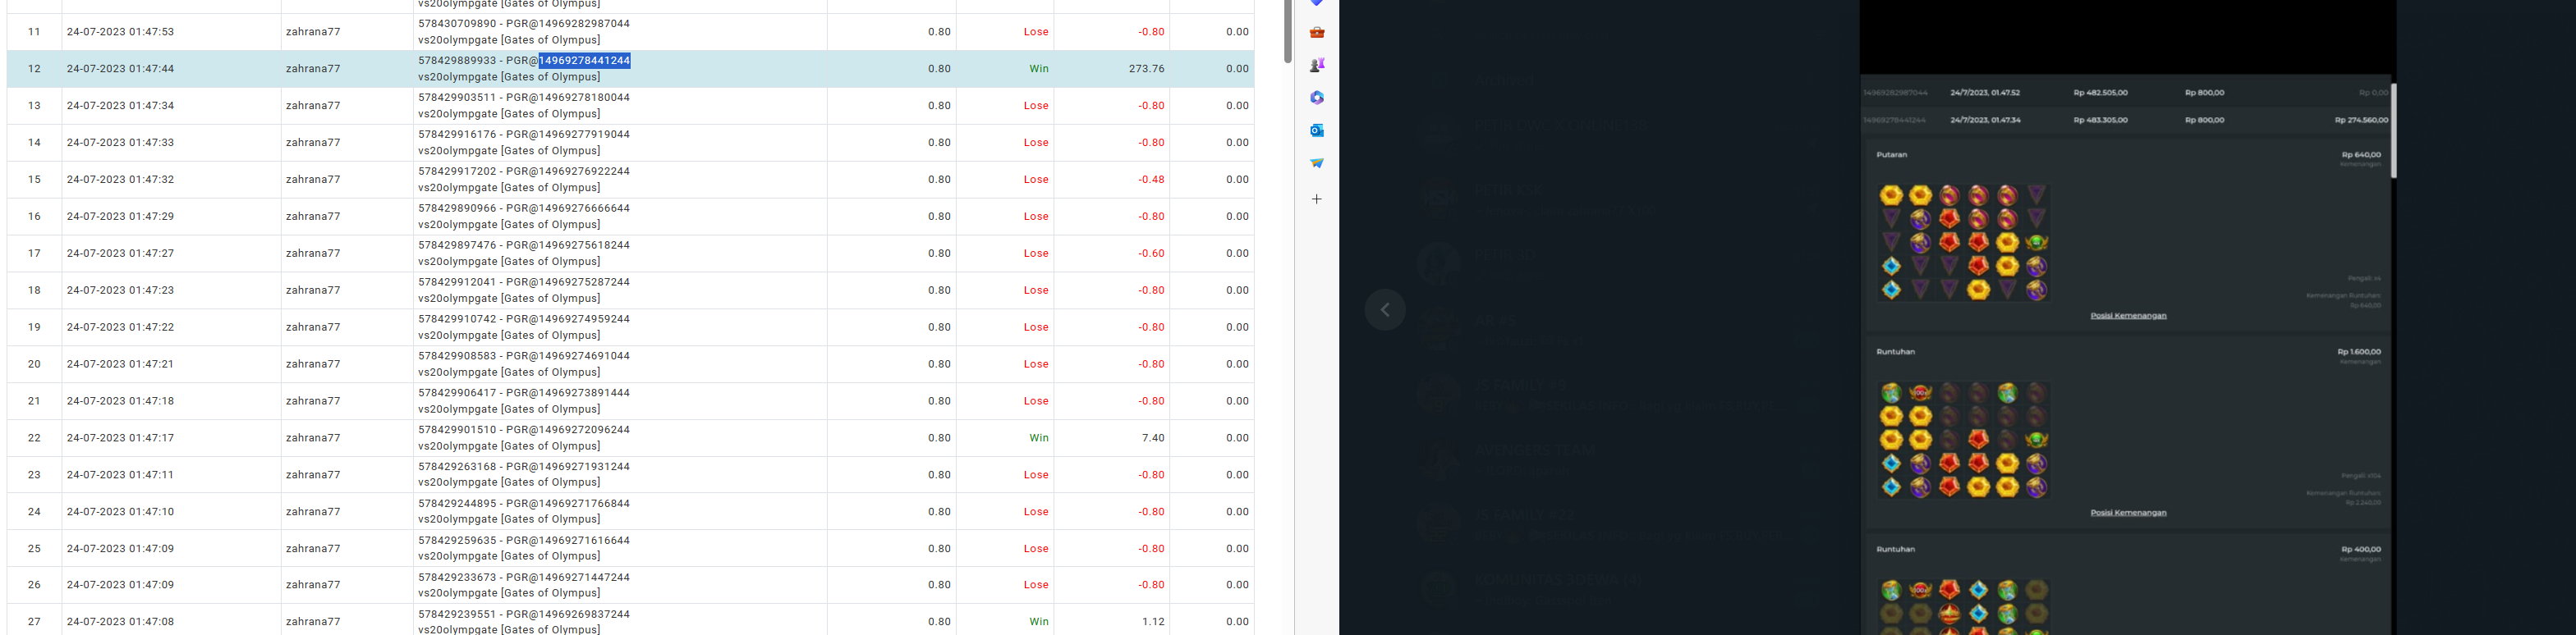Select history row showing Rp 274.560,00
Screen dimensions: 2576x635
click(2125, 120)
